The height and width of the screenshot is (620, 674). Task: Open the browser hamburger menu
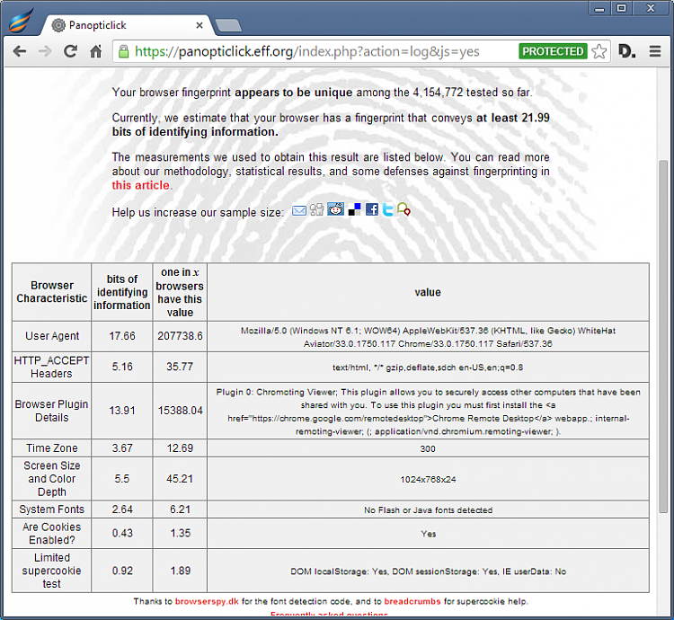(x=655, y=51)
